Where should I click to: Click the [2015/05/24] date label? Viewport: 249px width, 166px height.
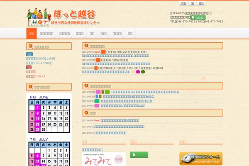click(x=88, y=92)
